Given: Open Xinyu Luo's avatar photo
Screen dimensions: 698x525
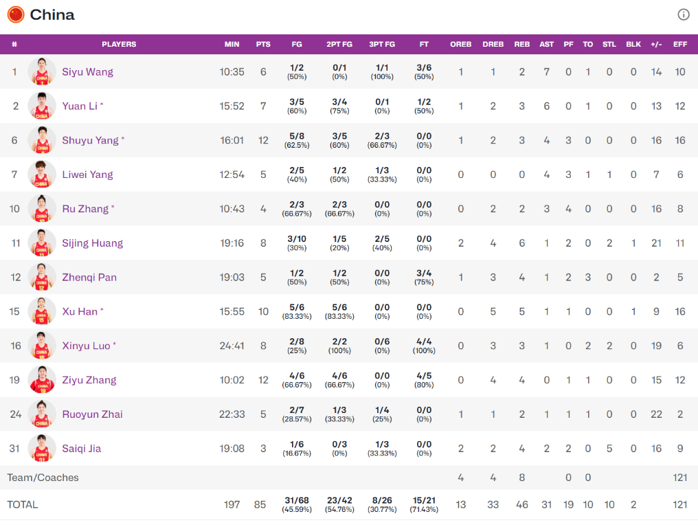Looking at the screenshot, I should (42, 346).
